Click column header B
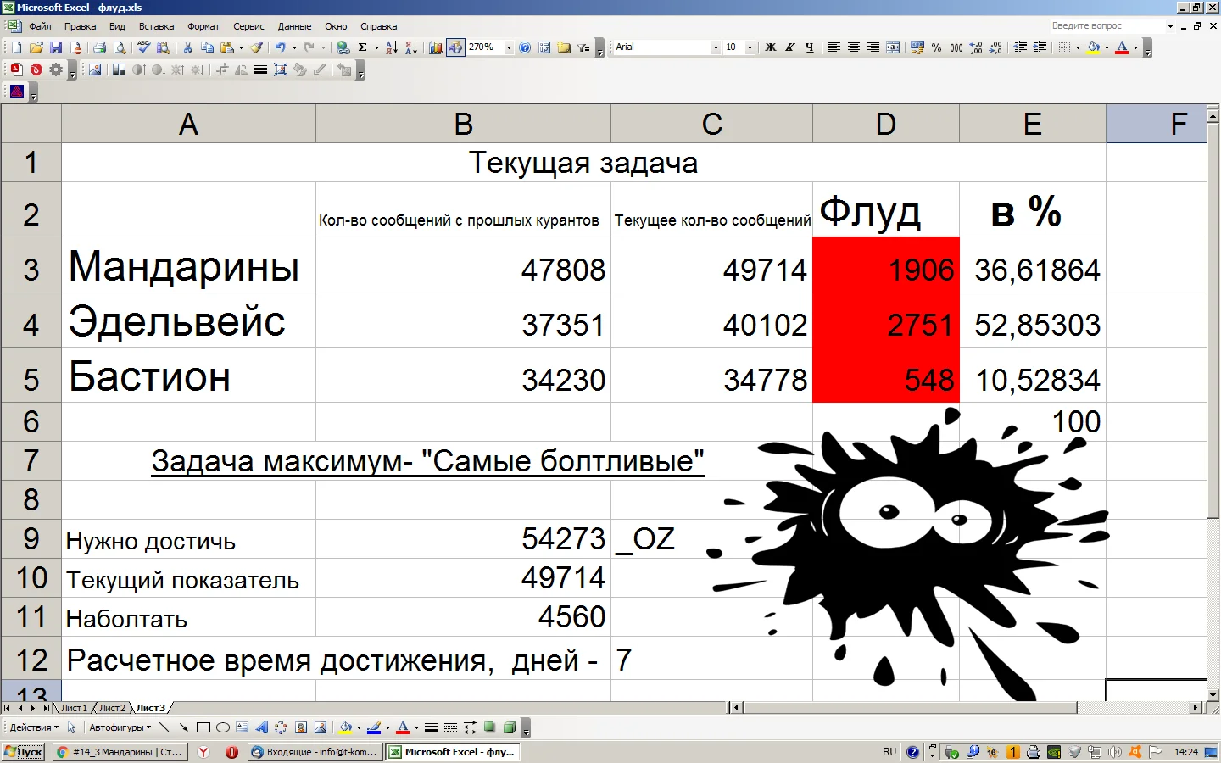Screen dimensions: 1221x763 463,124
